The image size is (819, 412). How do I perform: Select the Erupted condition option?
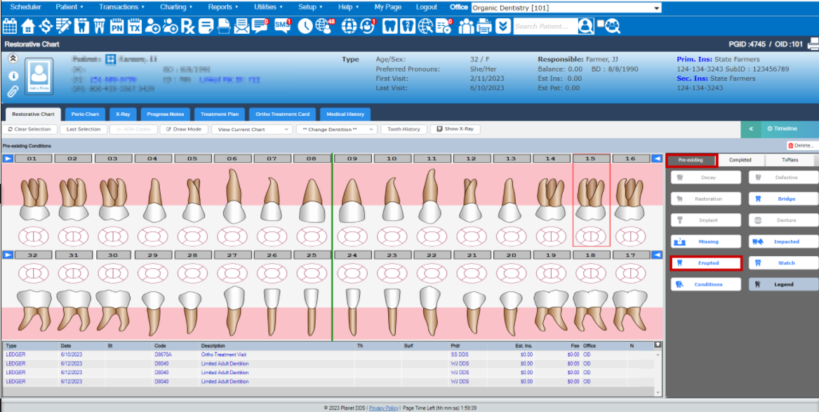(705, 263)
